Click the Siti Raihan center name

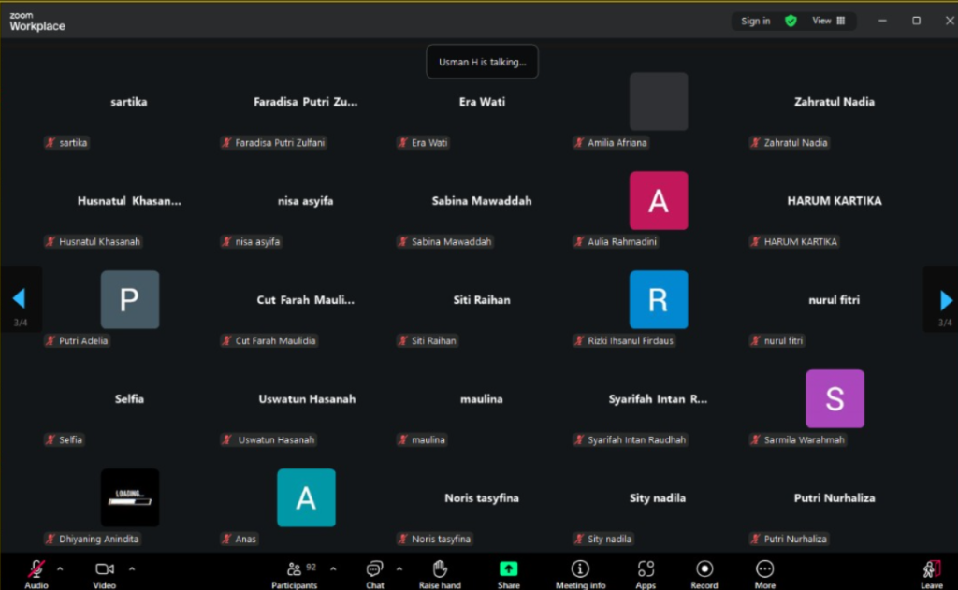(x=482, y=300)
